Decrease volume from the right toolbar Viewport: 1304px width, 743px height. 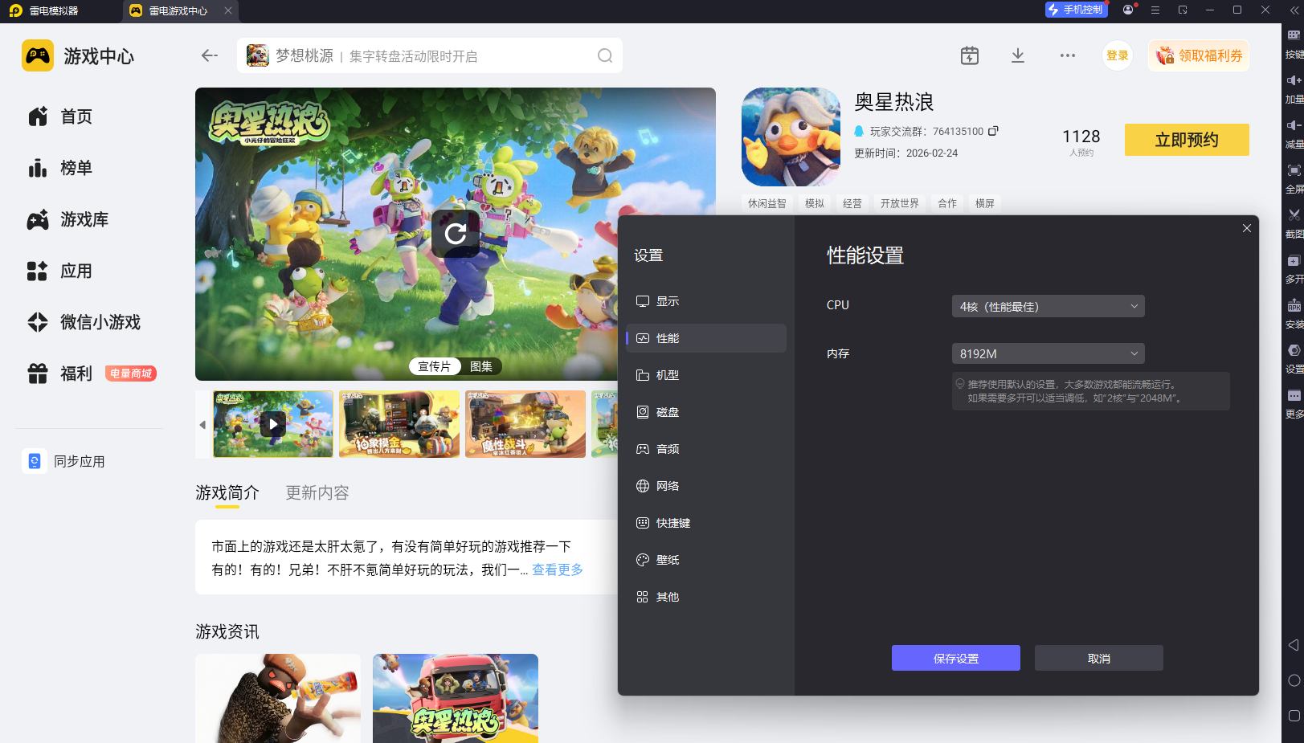[x=1294, y=133]
